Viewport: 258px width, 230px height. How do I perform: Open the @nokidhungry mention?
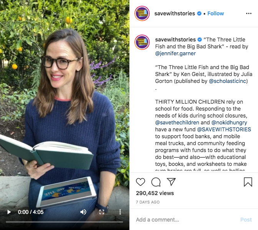click(x=229, y=122)
